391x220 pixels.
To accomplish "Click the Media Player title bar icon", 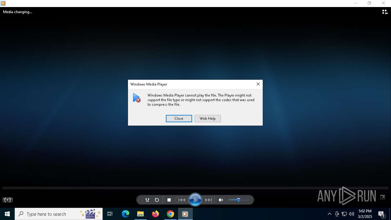I will (x=3, y=3).
